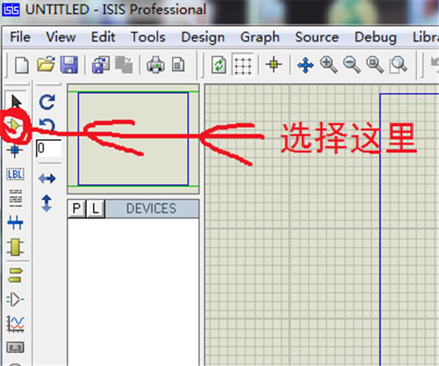This screenshot has height=366, width=439.
Task: Click the DEVICES selector header
Action: click(x=151, y=209)
